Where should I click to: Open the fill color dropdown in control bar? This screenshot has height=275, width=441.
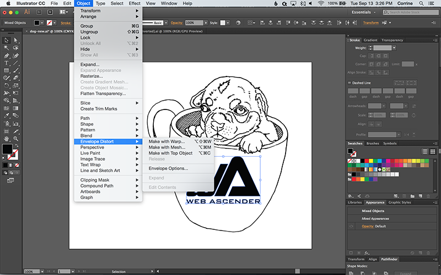tap(42, 23)
